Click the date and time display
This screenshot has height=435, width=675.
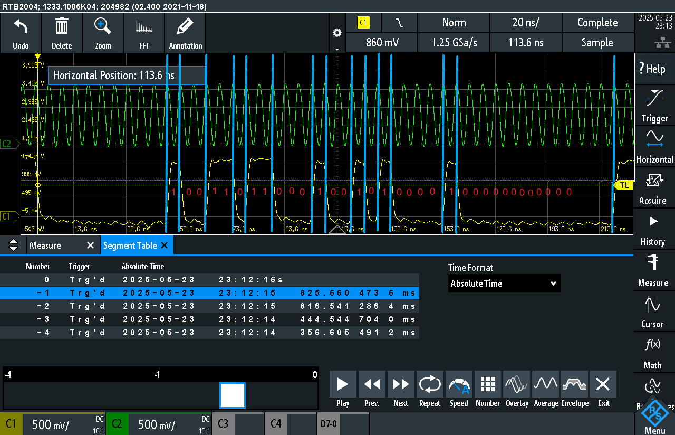tap(654, 22)
